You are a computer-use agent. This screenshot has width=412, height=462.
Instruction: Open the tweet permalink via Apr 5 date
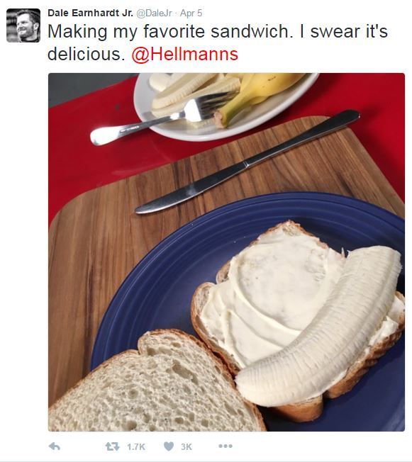click(x=191, y=13)
